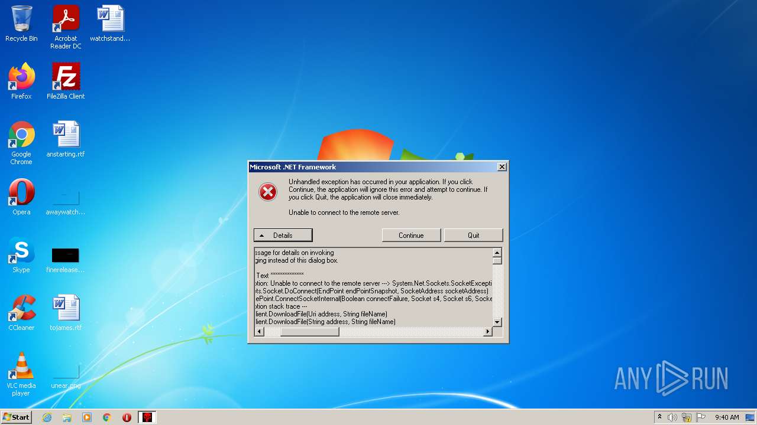Viewport: 757px width, 425px height.
Task: Click Continue to ignore the error
Action: pos(411,235)
